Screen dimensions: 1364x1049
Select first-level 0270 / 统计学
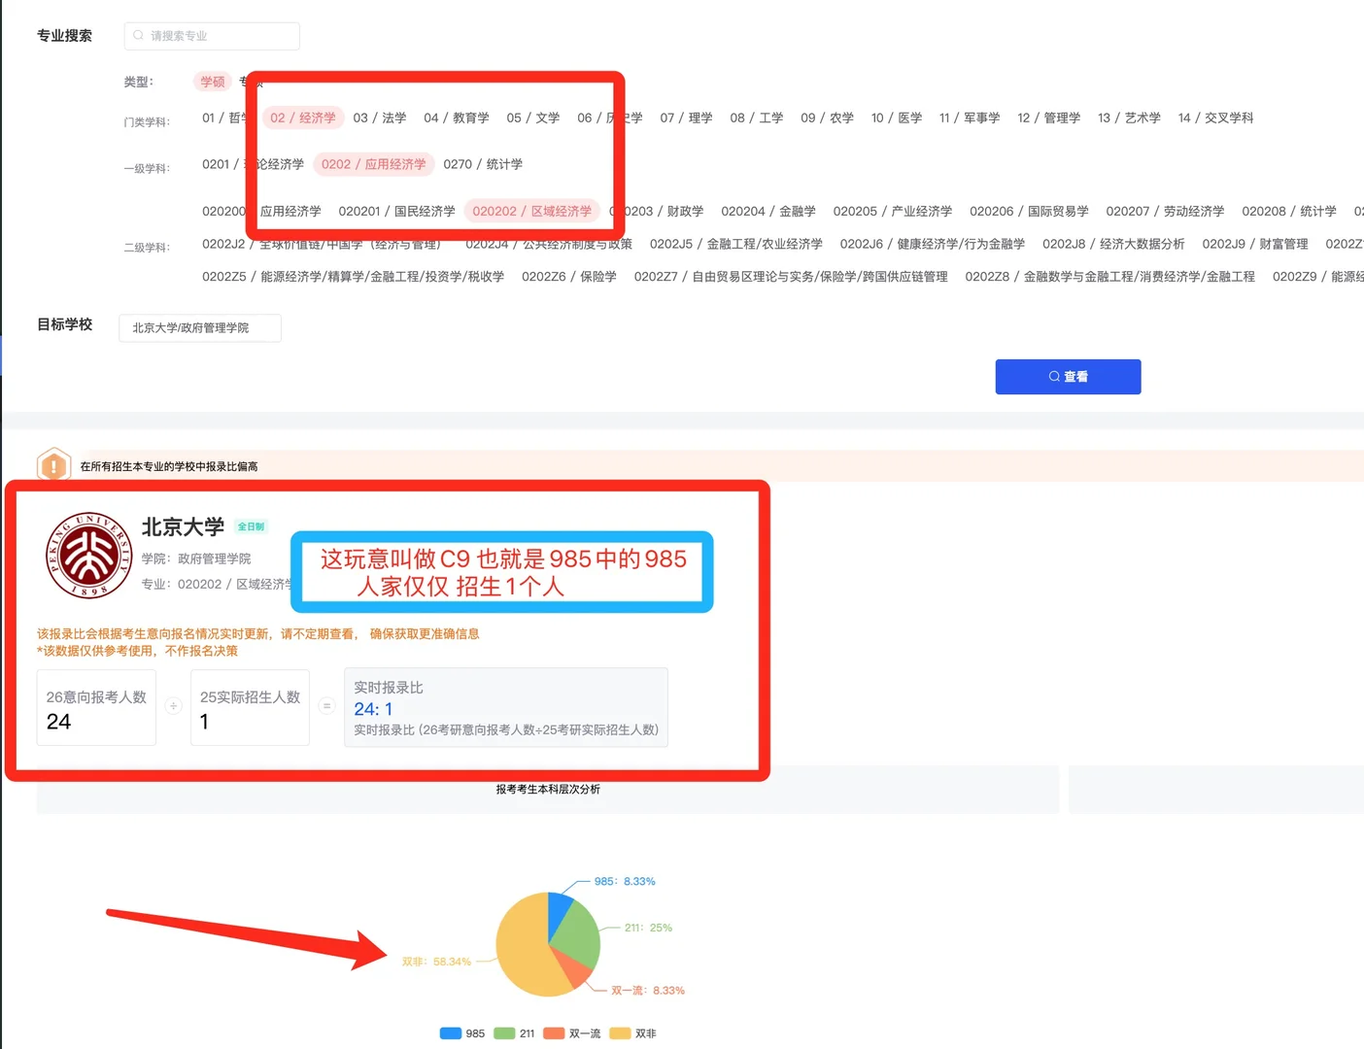(x=483, y=164)
